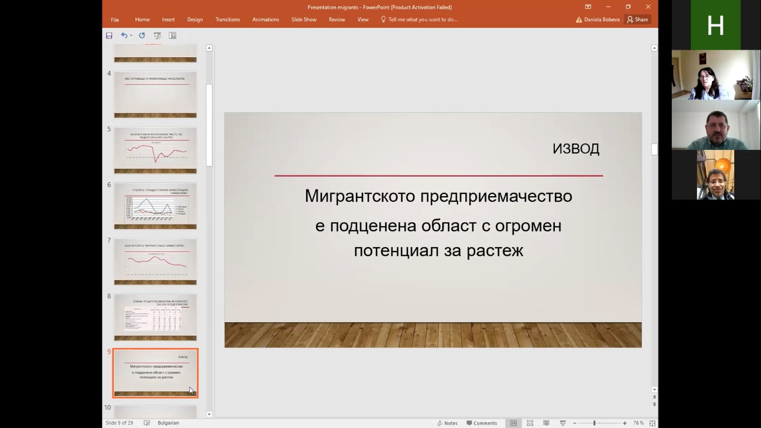The height and width of the screenshot is (428, 761).
Task: Open the View tab
Action: [x=363, y=20]
